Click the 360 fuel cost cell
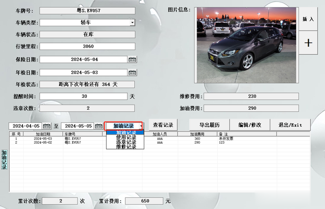This screenshot has width=325, height=209. point(198,138)
